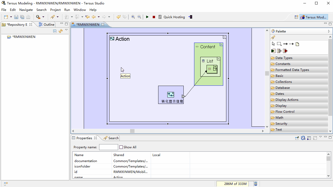
Task: Select the marquee selection tool in Palette
Action: (x=279, y=44)
